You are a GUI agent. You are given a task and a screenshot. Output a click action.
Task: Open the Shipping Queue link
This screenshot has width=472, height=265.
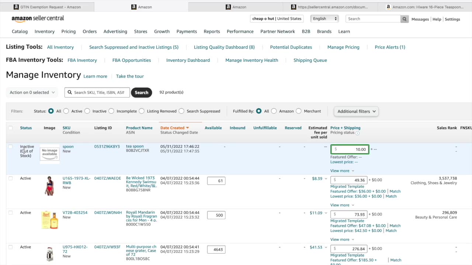[310, 60]
